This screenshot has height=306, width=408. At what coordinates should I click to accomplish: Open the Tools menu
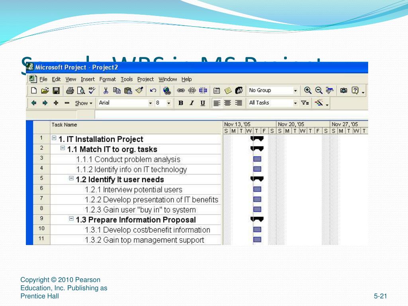[x=127, y=79]
